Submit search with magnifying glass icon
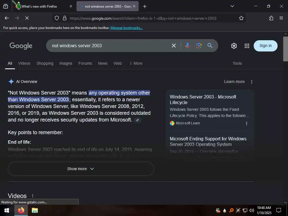This screenshot has width=288, height=216. coord(210,46)
